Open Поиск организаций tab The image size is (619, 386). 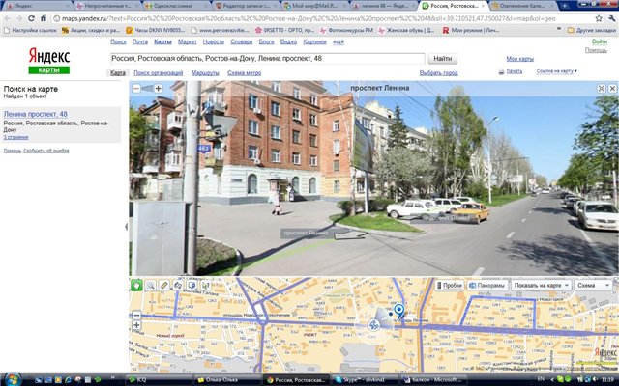click(159, 73)
